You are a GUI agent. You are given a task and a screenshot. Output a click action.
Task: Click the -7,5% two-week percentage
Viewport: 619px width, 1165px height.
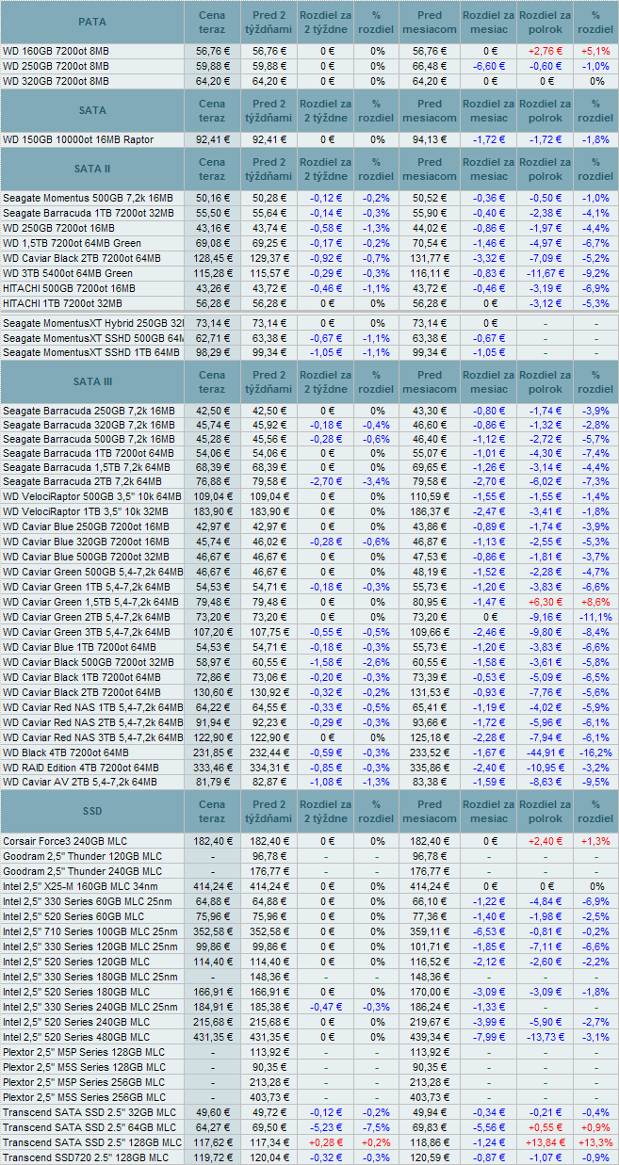click(x=378, y=1127)
